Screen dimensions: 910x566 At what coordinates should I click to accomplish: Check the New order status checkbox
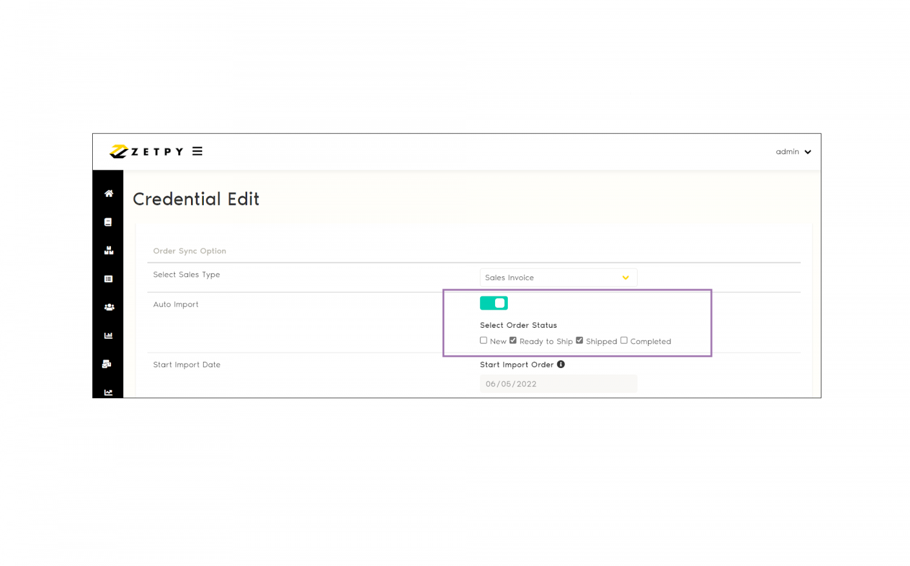pos(484,341)
